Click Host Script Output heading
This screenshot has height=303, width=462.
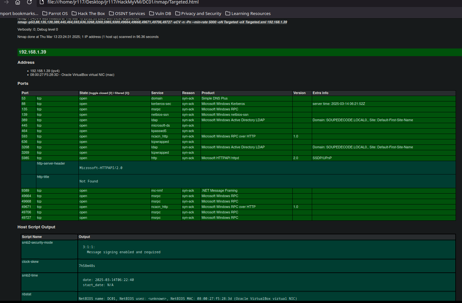point(36,227)
